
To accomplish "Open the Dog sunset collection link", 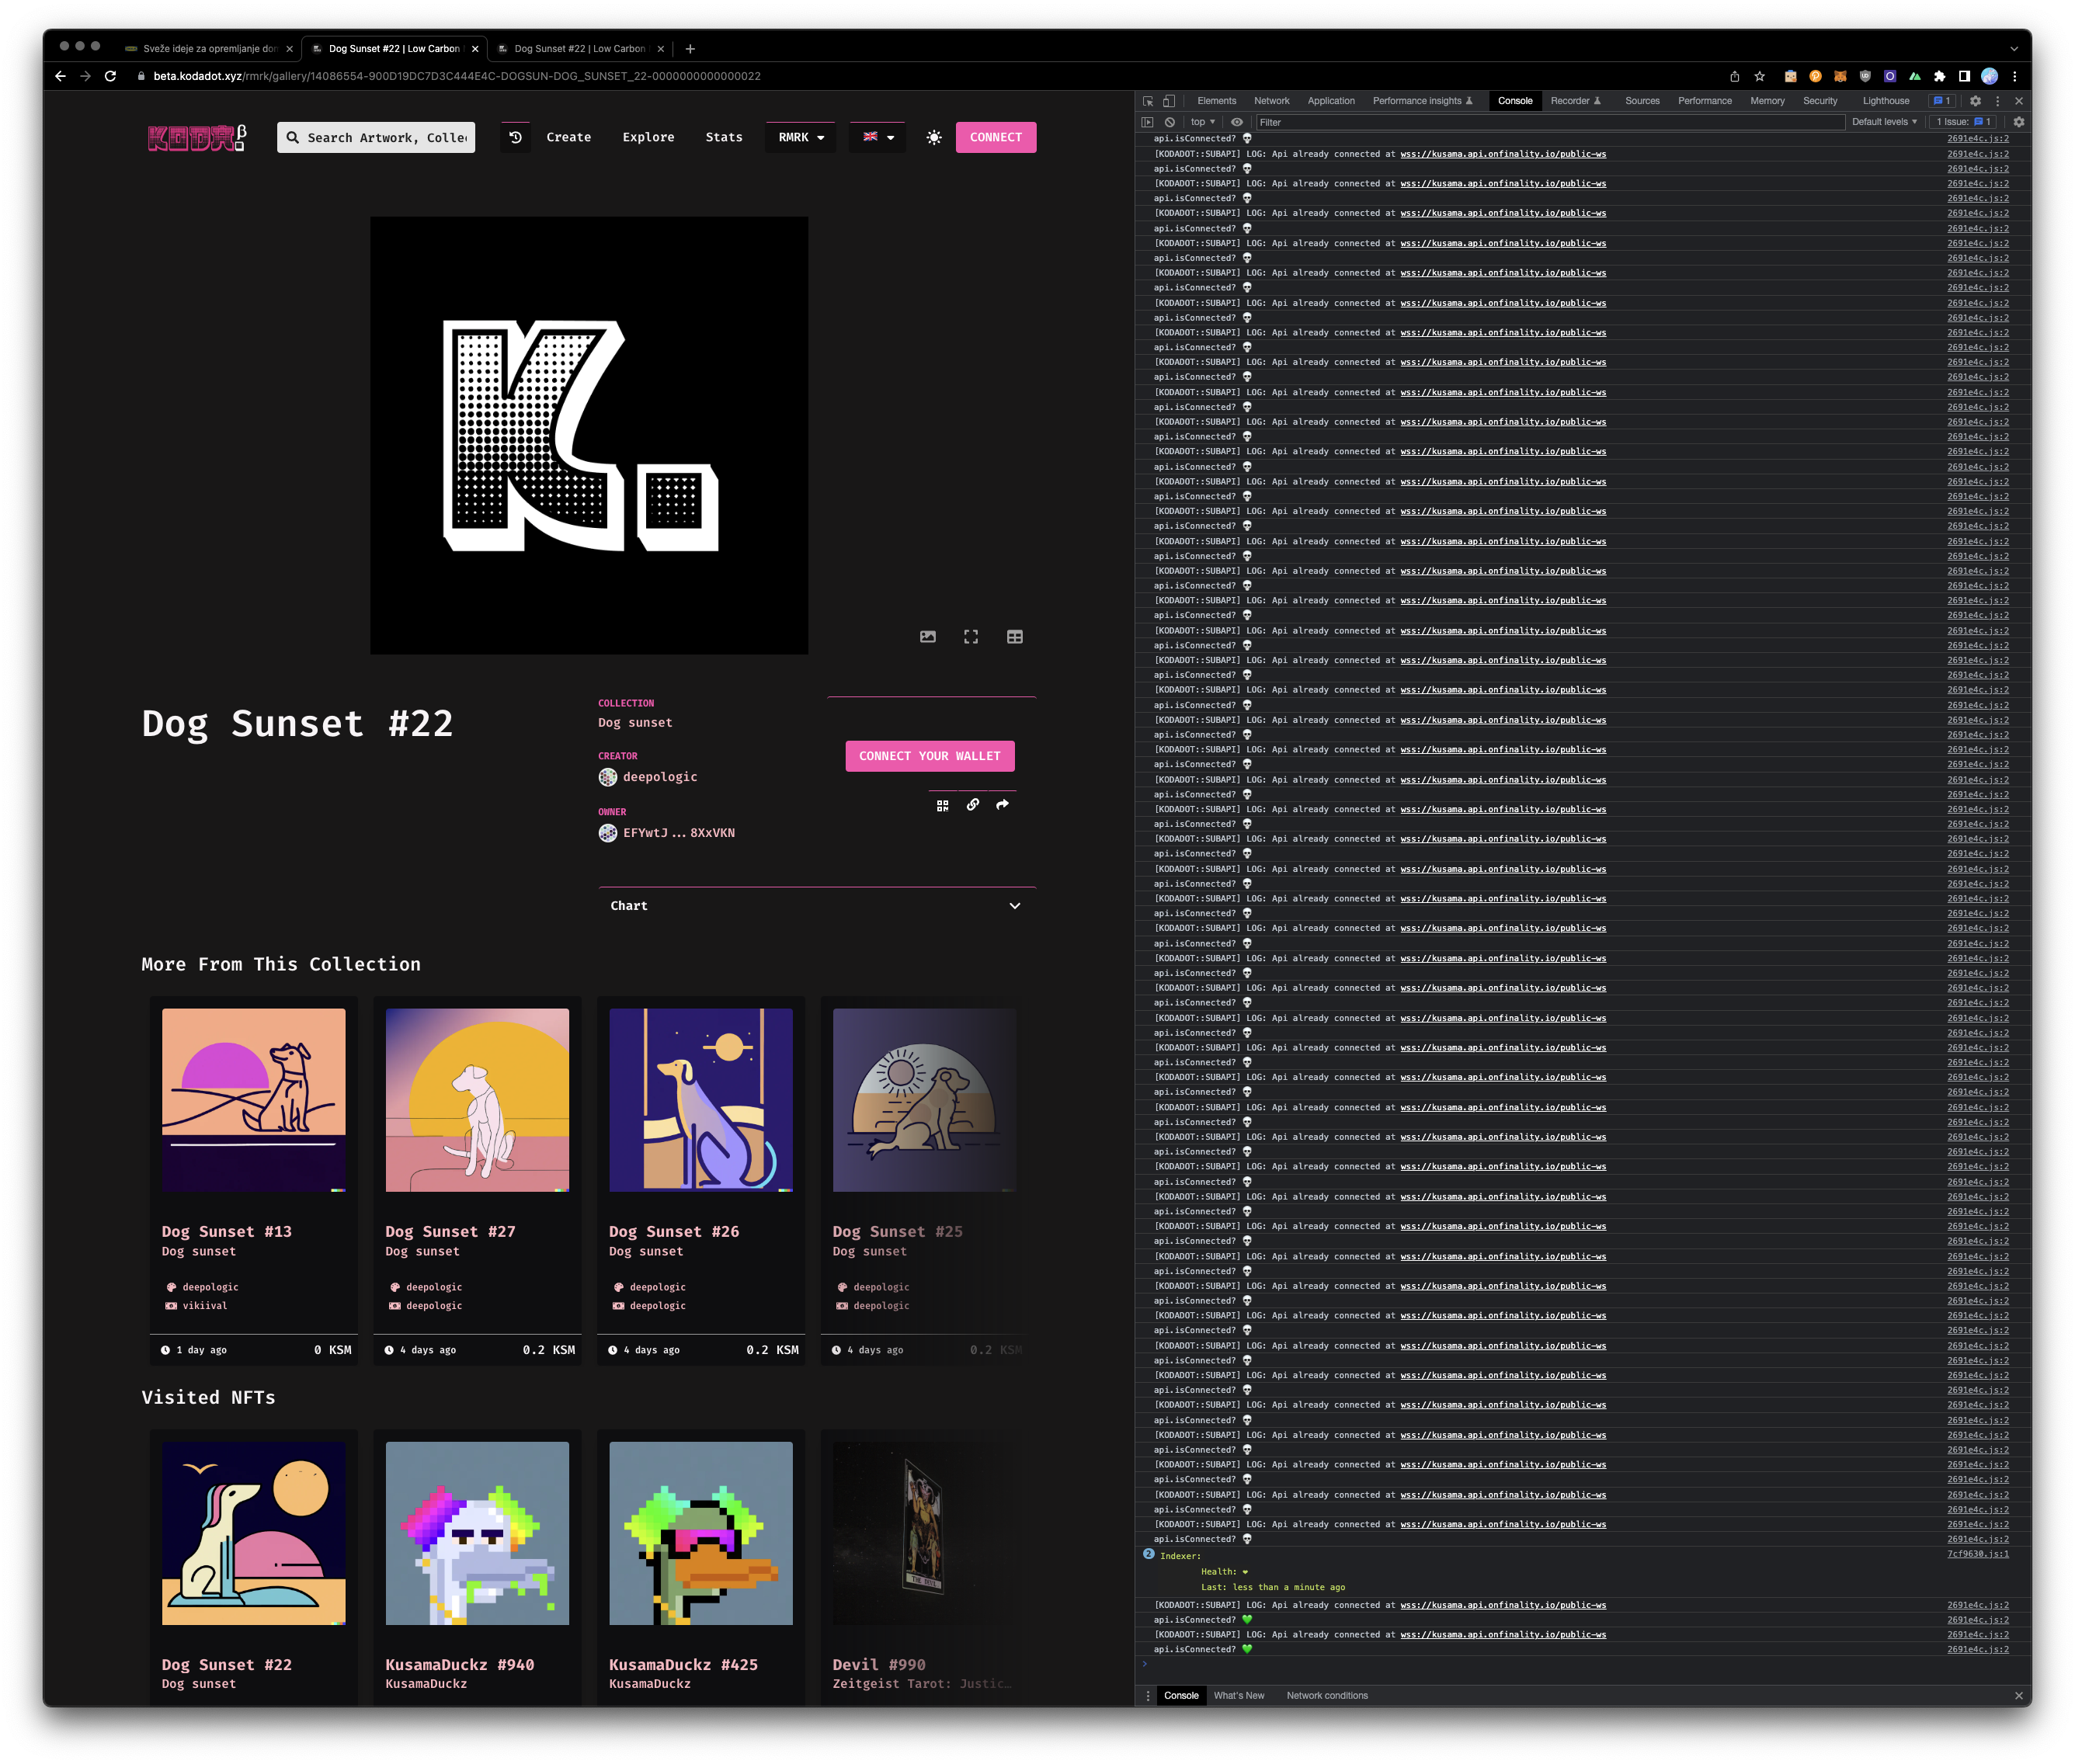I will 635,722.
